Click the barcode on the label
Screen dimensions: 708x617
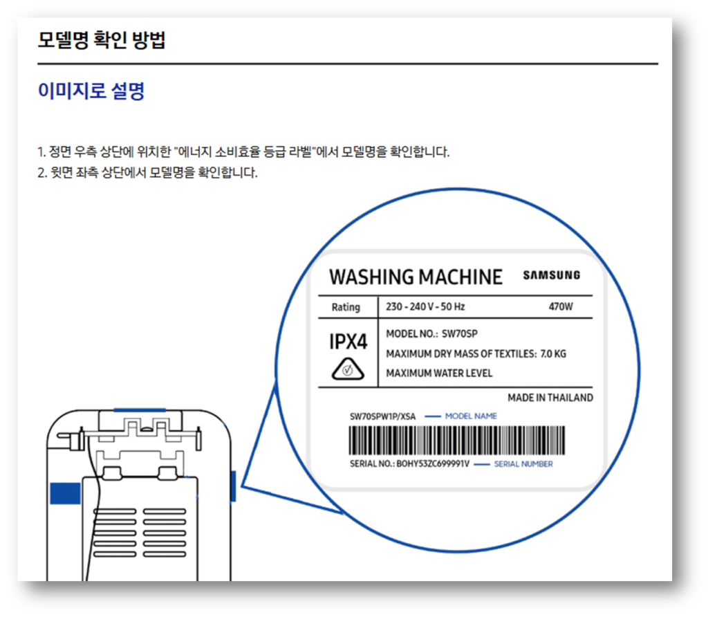[456, 440]
